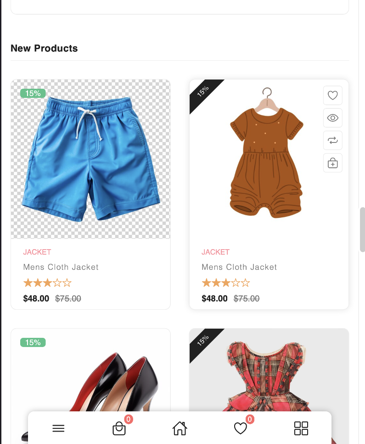
Task: Open wishlist heart in bottom navigation
Action: tap(240, 428)
